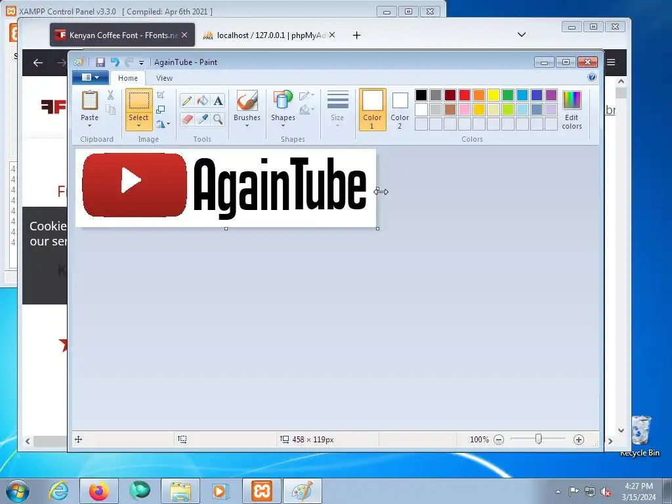Expand the Paste dropdown arrow
The width and height of the screenshot is (672, 504).
pos(89,125)
